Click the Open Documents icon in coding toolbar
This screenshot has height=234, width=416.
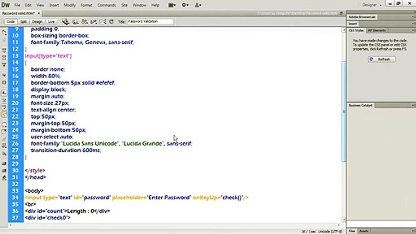(4, 32)
